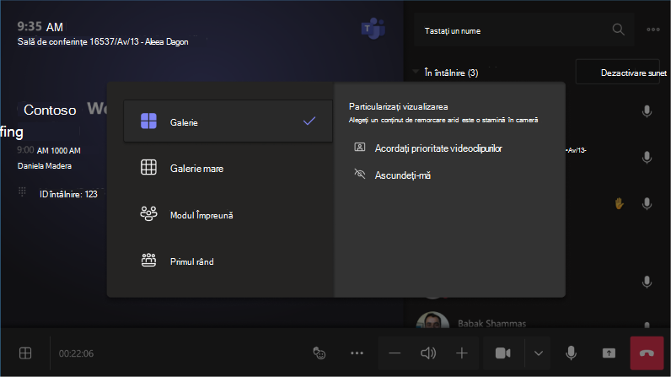Image resolution: width=671 pixels, height=377 pixels.
Task: Select the Galerie view option
Action: tap(228, 121)
